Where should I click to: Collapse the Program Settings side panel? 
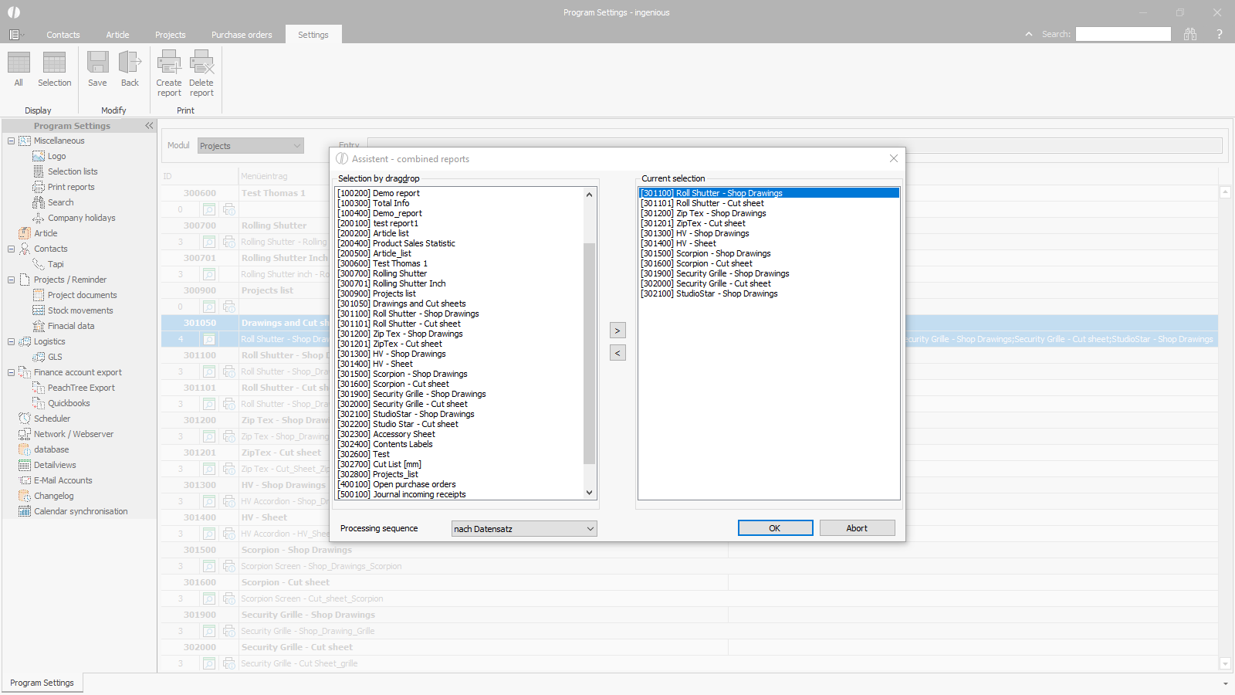(x=149, y=126)
